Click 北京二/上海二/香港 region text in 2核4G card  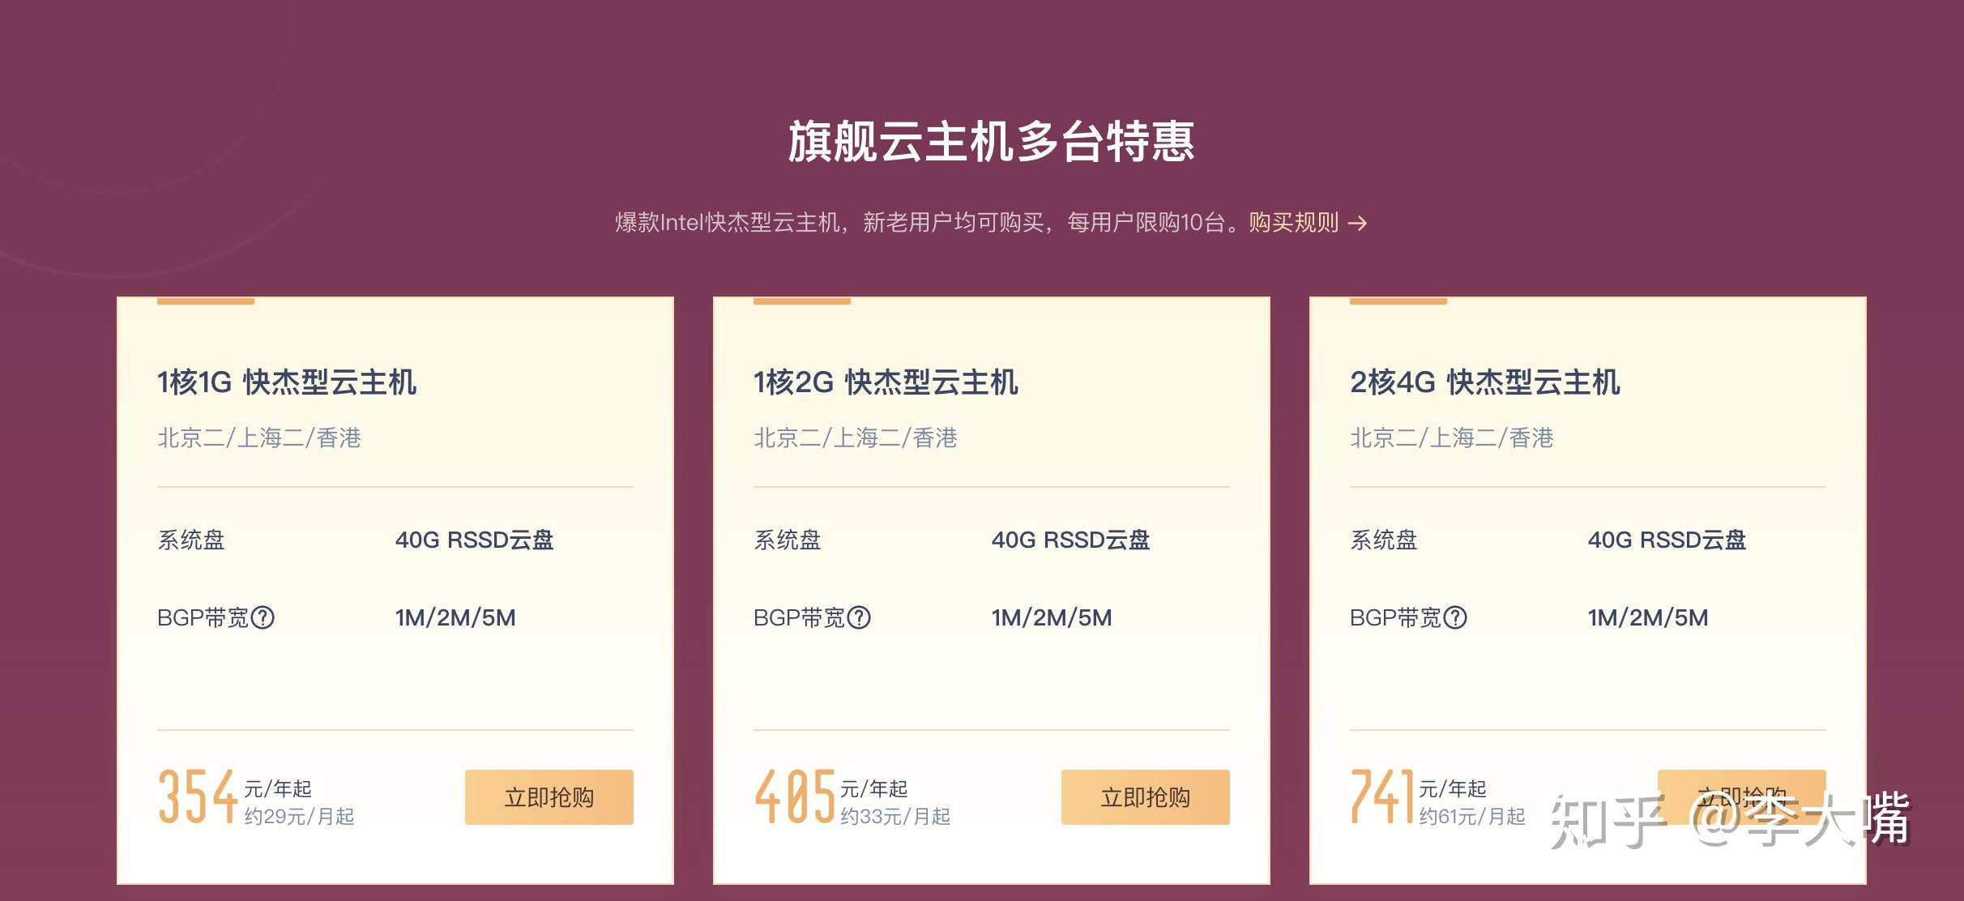pyautogui.click(x=1451, y=438)
